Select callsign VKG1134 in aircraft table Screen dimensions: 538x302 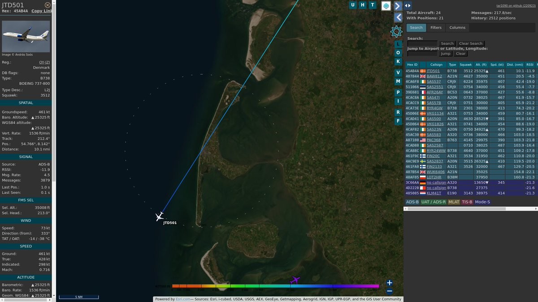pos(435,113)
